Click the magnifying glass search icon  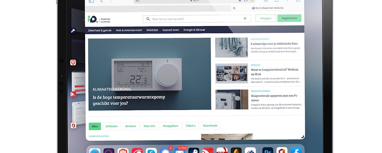click(148, 19)
